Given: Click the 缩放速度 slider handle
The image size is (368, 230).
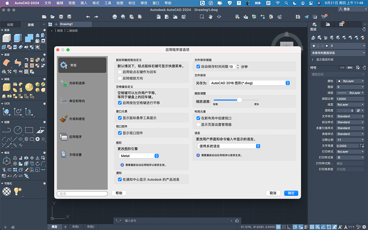Looking at the screenshot, I should [x=240, y=100].
